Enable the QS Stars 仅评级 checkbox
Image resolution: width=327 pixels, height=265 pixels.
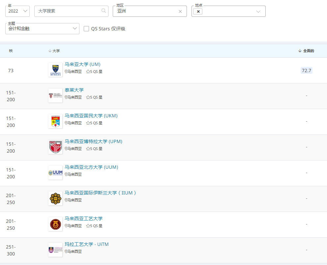(x=86, y=29)
